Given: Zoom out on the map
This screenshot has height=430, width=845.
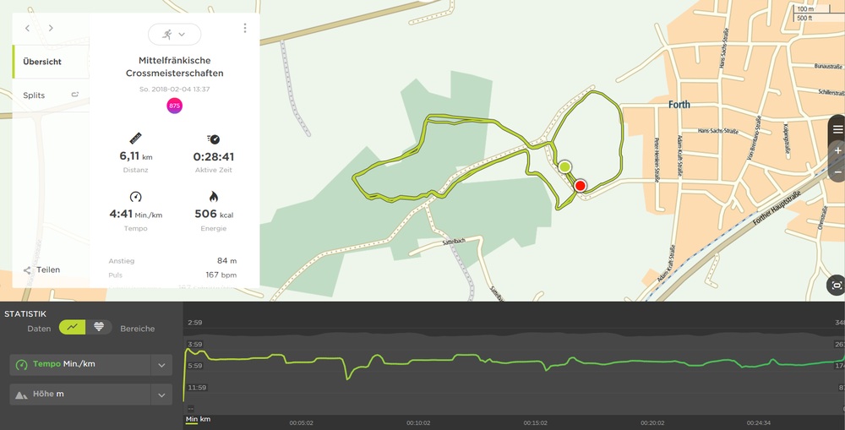Looking at the screenshot, I should [x=837, y=172].
